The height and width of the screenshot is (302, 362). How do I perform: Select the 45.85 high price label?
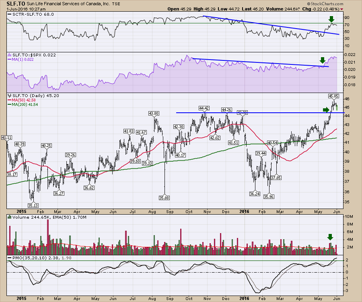pyautogui.click(x=333, y=96)
